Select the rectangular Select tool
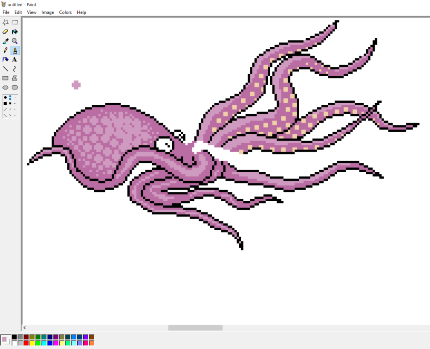Viewport: 430px width, 349px height. click(x=15, y=22)
